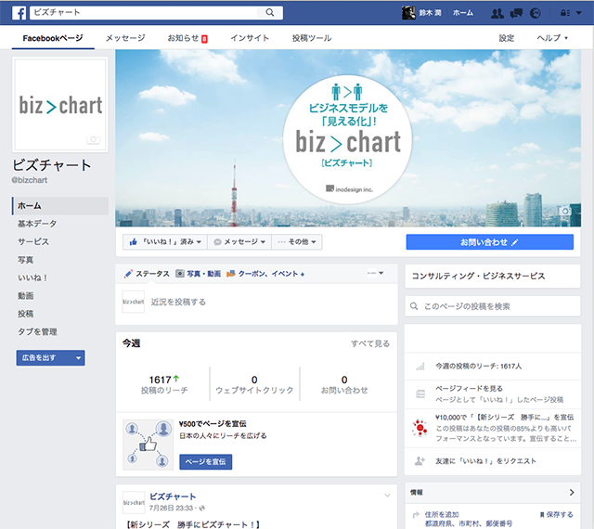Open the お知らせ tab
Image resolution: width=594 pixels, height=529 pixels.
click(187, 38)
